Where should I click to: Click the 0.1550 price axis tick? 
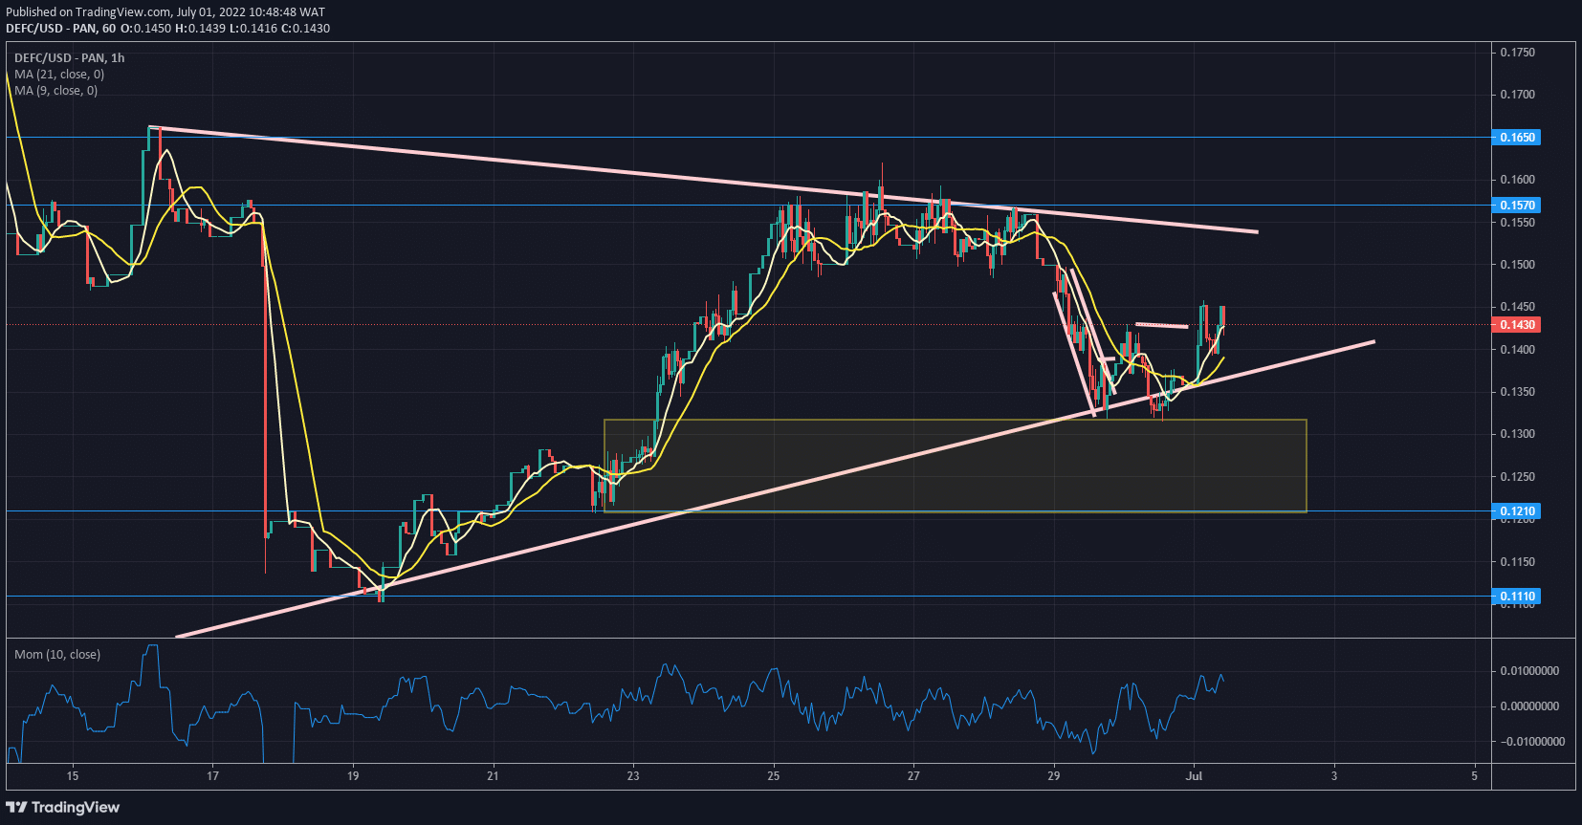[1517, 223]
